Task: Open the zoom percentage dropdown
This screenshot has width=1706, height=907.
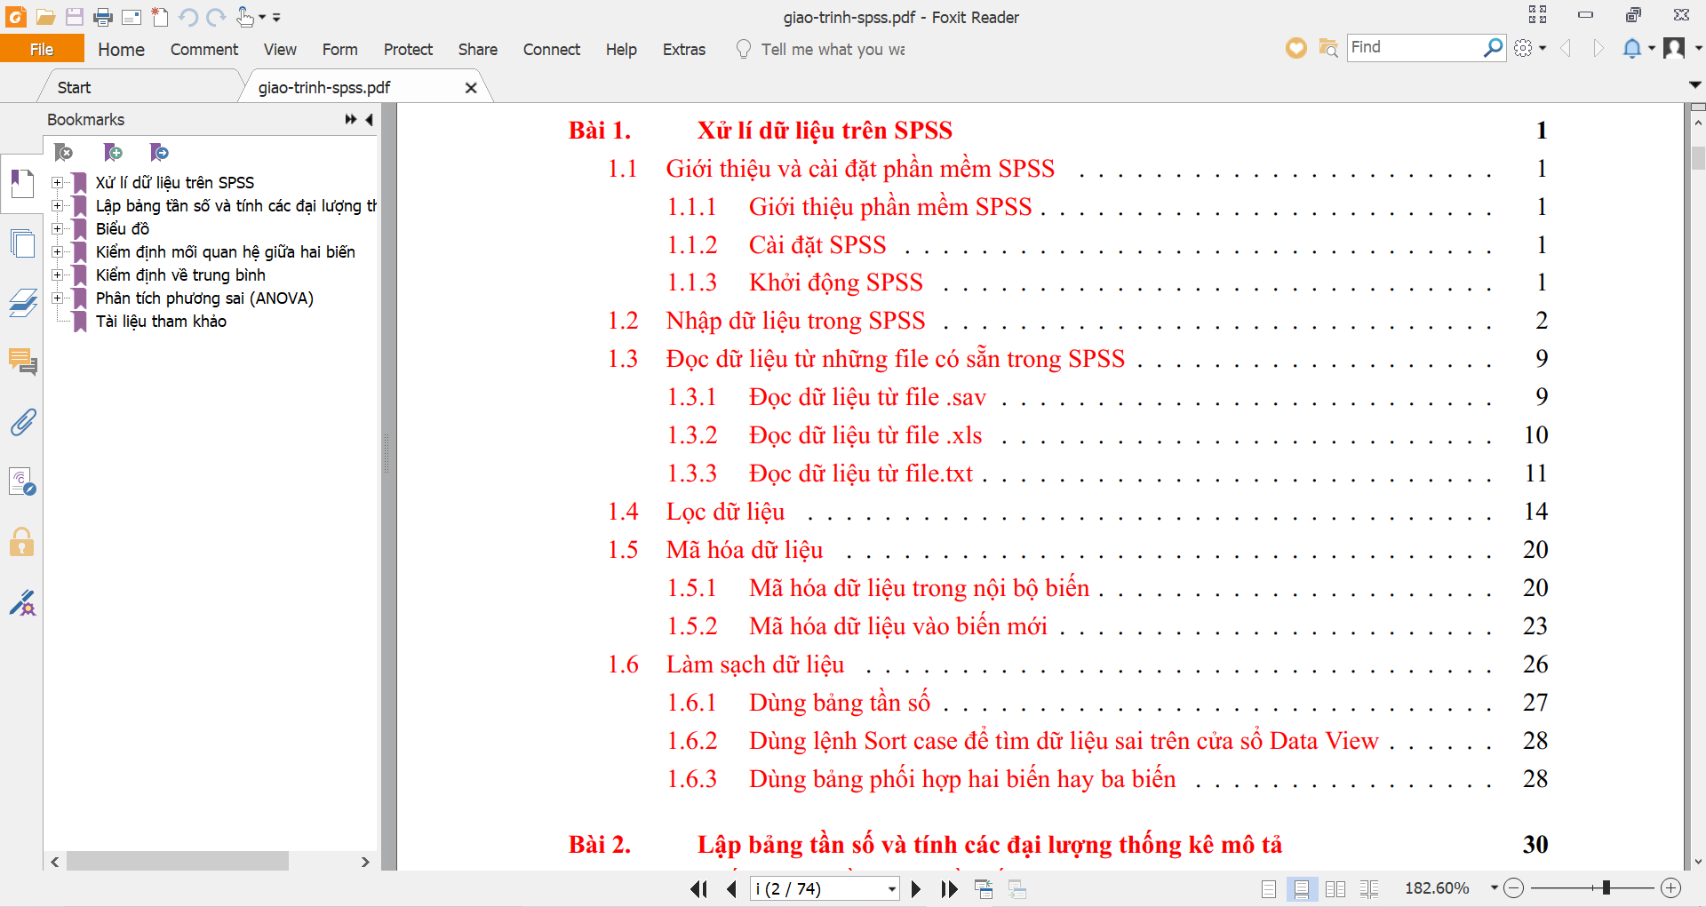Action: point(1493,887)
